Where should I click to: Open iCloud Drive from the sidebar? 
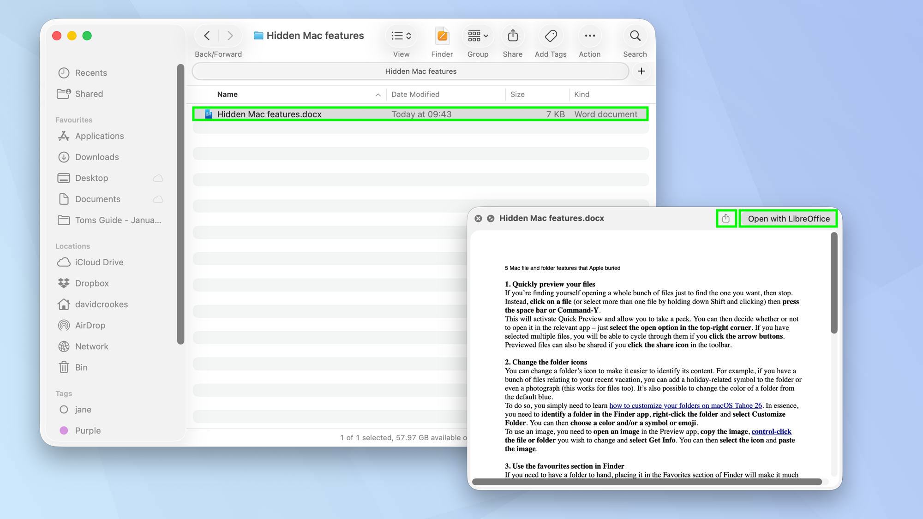99,262
